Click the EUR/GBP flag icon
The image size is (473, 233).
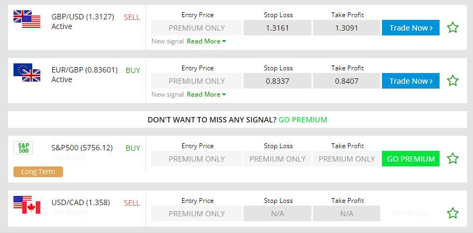coord(27,72)
